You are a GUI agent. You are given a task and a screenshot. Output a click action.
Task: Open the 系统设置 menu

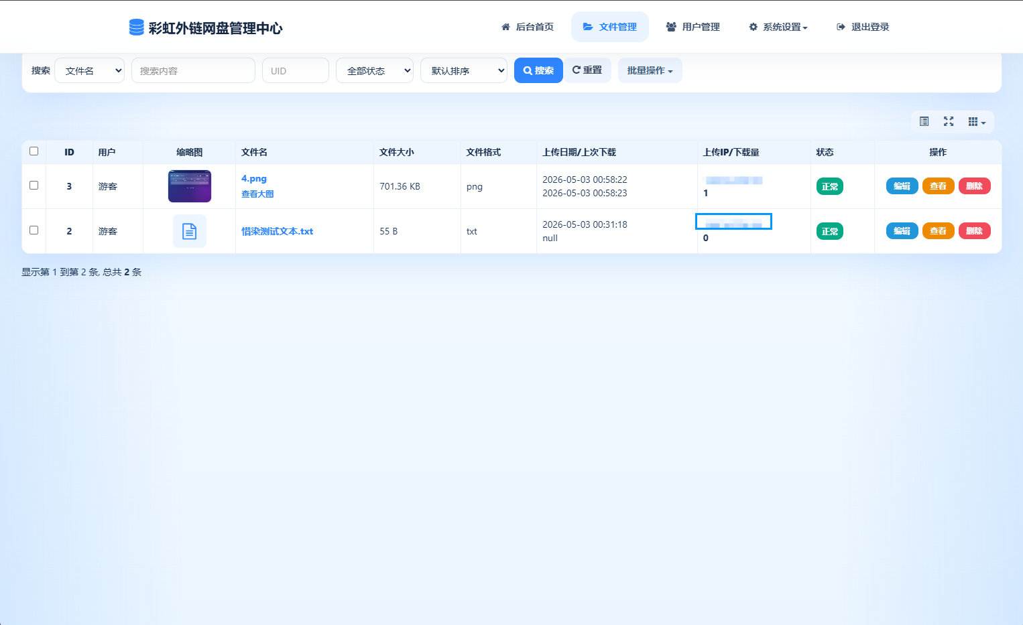(x=778, y=27)
